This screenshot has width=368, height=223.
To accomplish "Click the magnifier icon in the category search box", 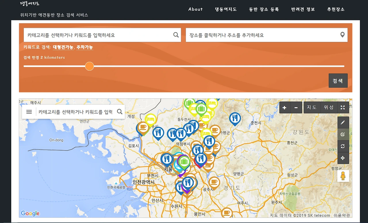I will tap(176, 35).
